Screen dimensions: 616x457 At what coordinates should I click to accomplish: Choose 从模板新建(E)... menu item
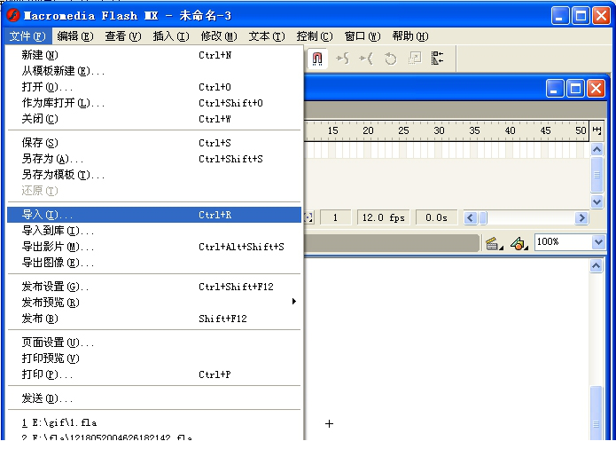(154, 71)
